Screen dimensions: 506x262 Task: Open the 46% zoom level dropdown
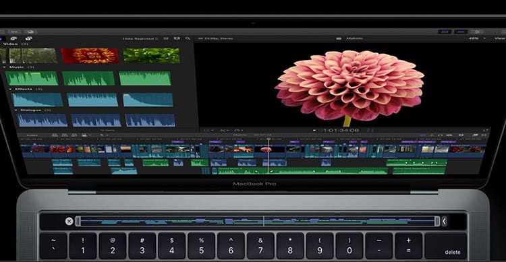tap(477, 38)
